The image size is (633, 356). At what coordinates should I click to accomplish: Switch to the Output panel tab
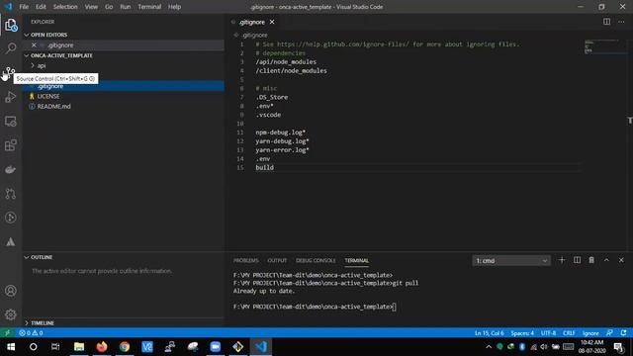pyautogui.click(x=277, y=261)
